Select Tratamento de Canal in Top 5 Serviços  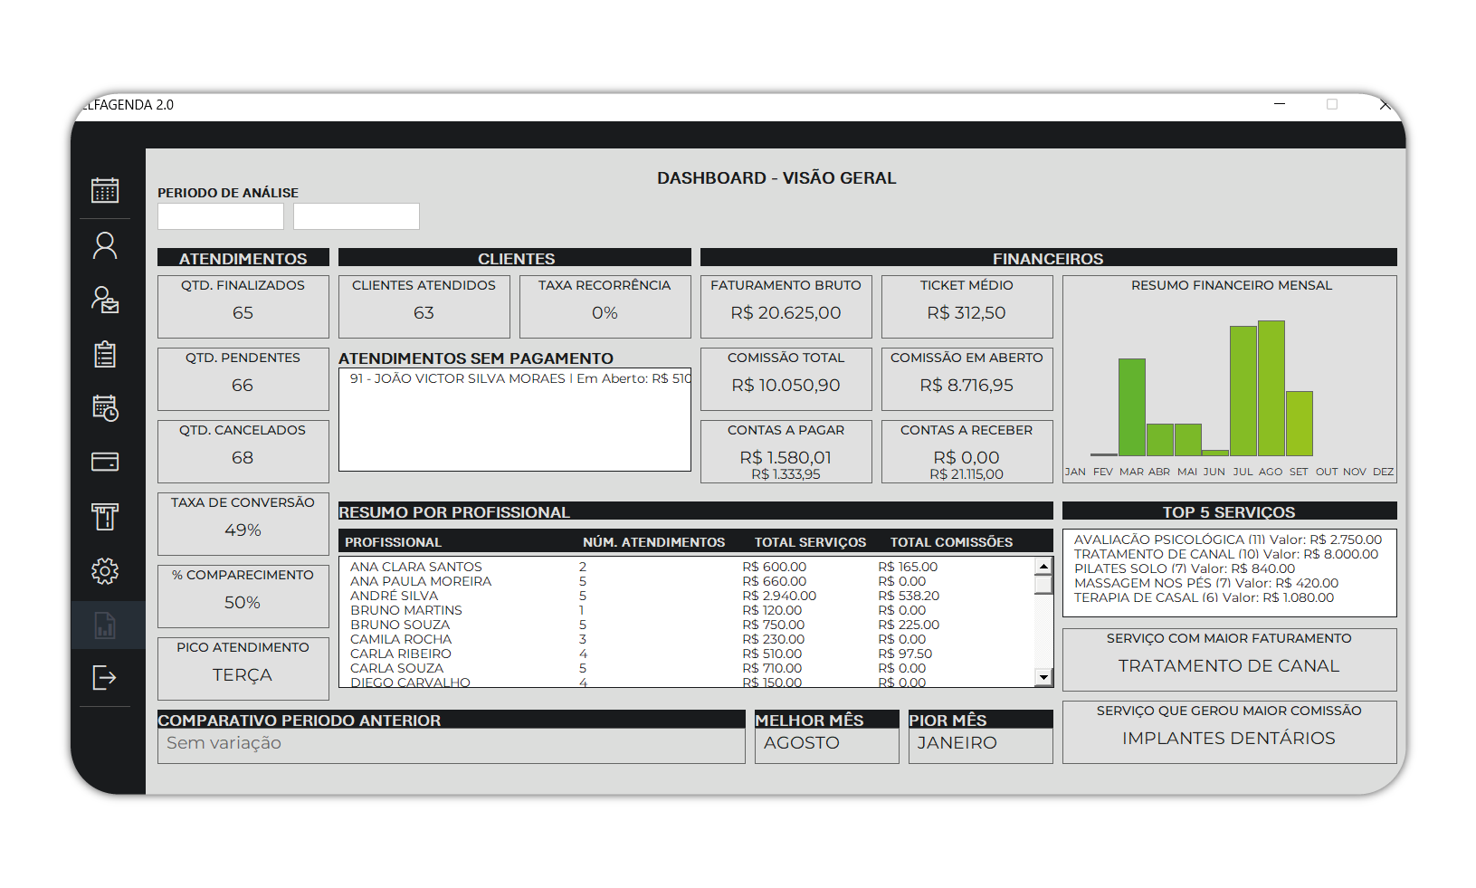(1225, 555)
